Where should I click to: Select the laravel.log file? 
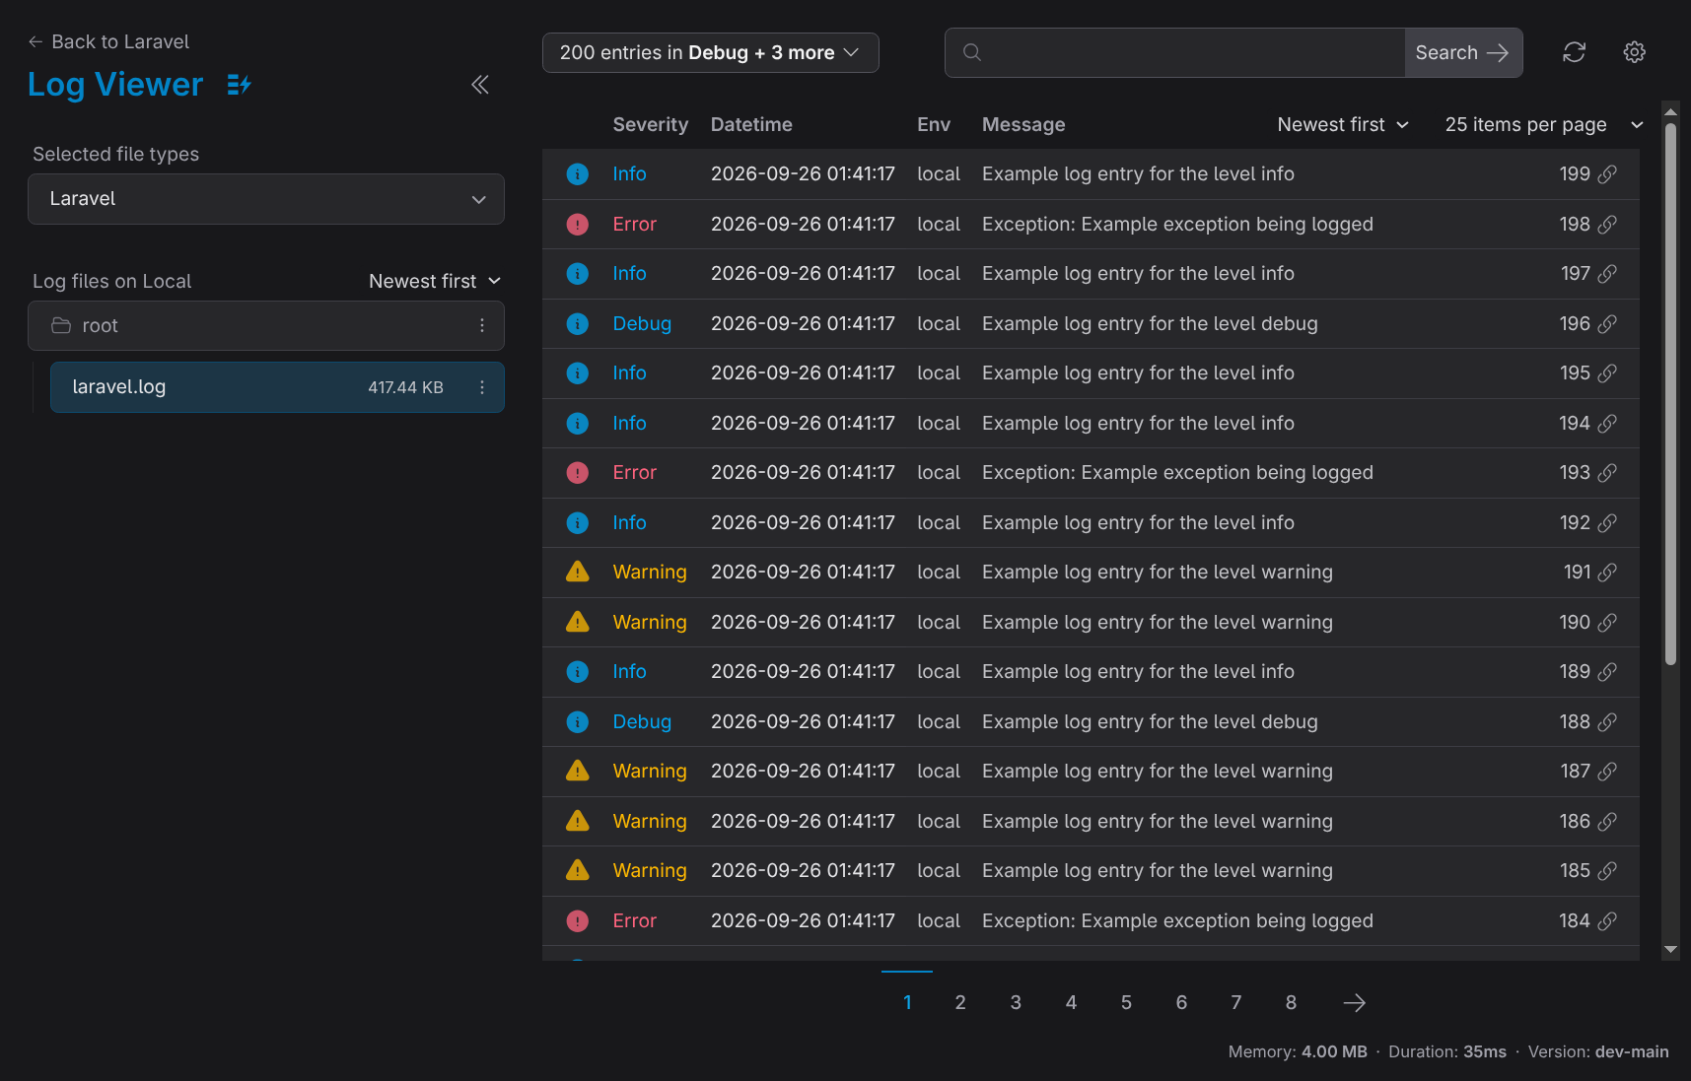(277, 387)
